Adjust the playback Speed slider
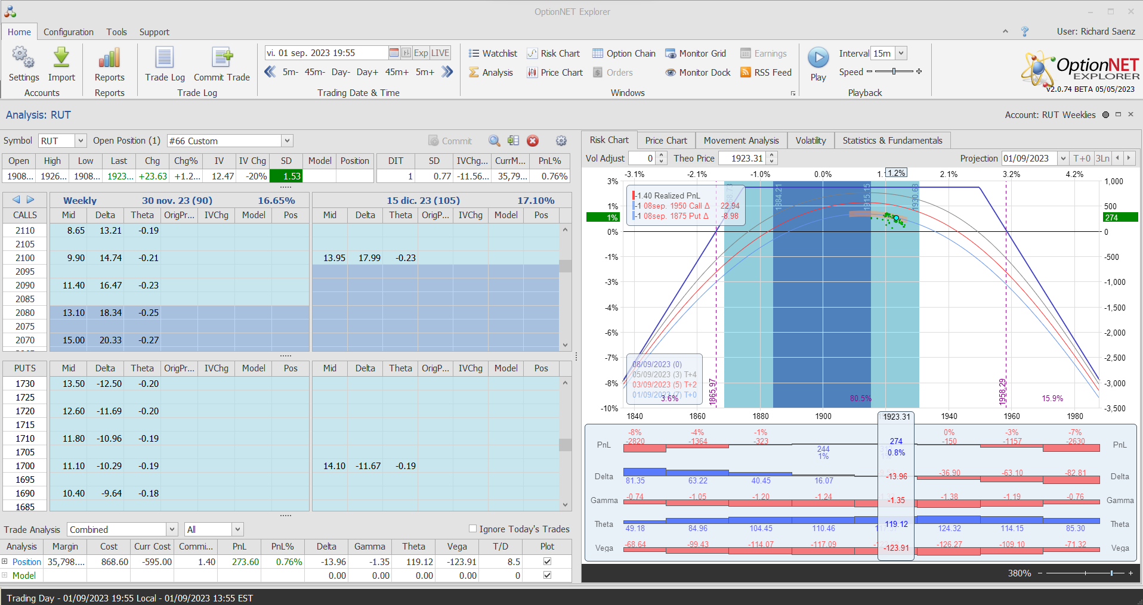 [x=894, y=72]
